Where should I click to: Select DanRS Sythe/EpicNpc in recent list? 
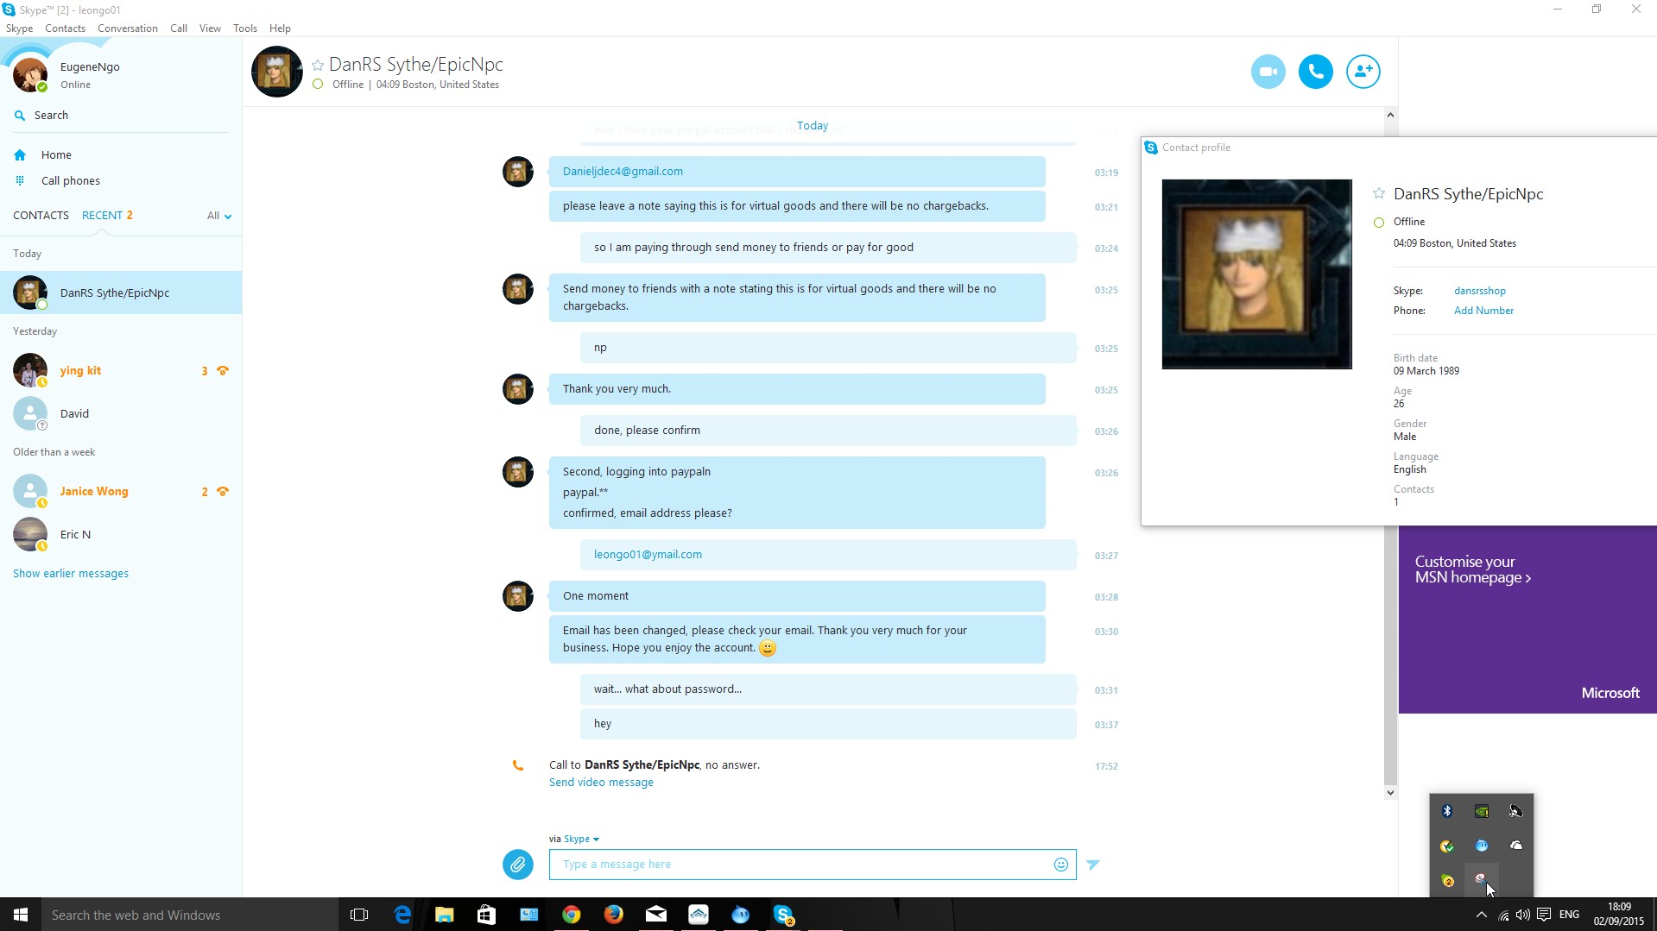point(121,293)
